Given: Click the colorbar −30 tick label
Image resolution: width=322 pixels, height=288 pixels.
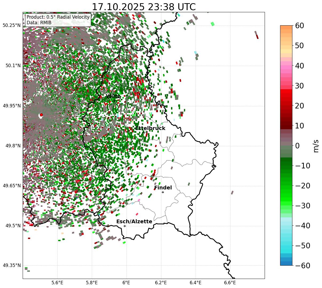Looking at the screenshot, I should (303, 206).
